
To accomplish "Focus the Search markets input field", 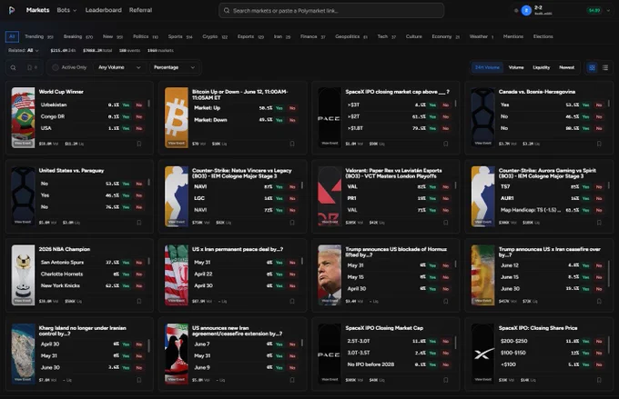I will tap(331, 11).
